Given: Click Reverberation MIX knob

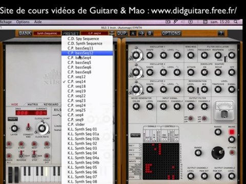Looking at the screenshot, I should pos(204,89).
